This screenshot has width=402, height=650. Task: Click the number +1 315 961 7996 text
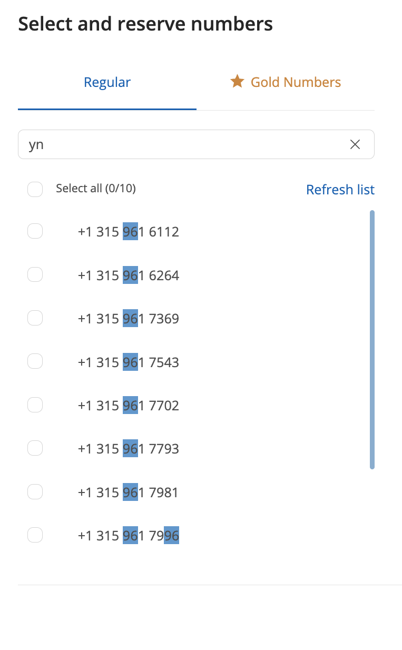pyautogui.click(x=129, y=536)
